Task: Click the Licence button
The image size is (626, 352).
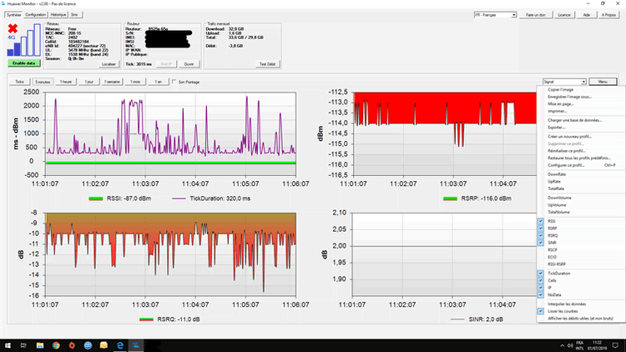Action: pos(564,15)
